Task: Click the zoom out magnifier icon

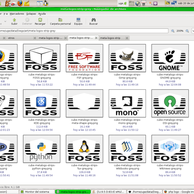Action: 173,31
